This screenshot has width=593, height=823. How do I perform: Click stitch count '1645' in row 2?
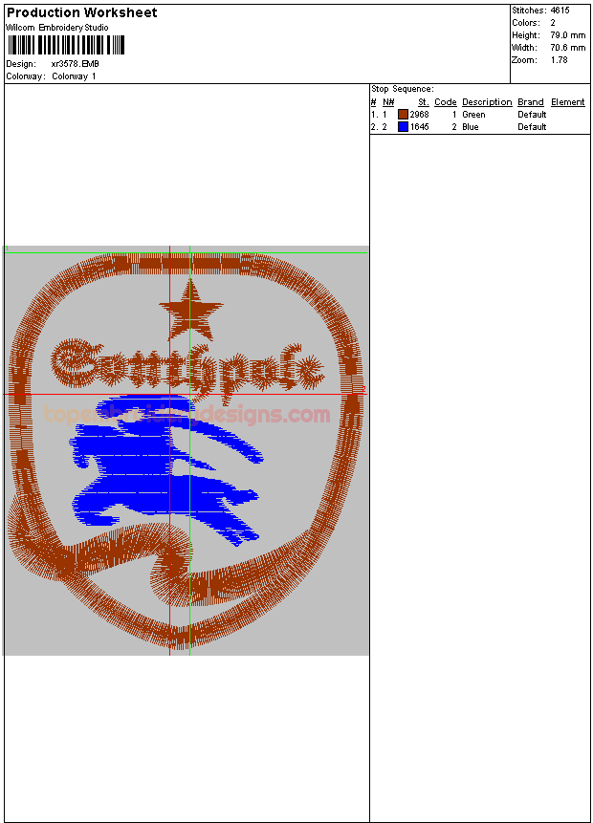[x=419, y=126]
